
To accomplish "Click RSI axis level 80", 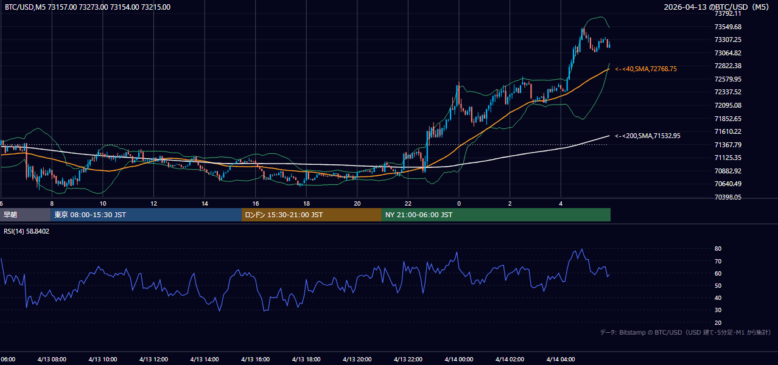I will [x=718, y=249].
